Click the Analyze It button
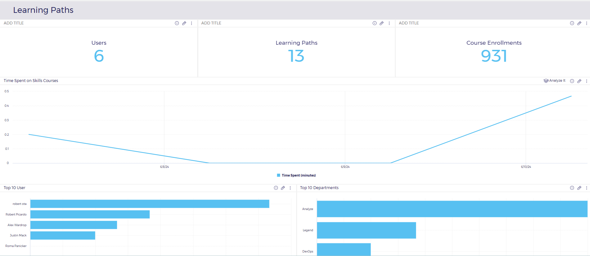 click(554, 81)
